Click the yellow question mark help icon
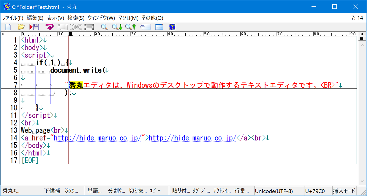Viewport: 367px width, 196px height. pos(173,27)
